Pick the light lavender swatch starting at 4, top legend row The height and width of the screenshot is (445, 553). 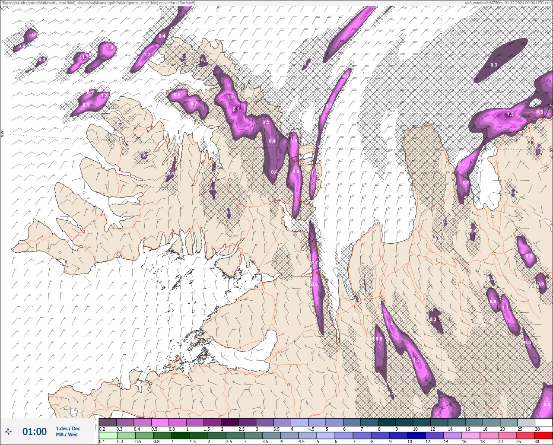tap(300, 422)
